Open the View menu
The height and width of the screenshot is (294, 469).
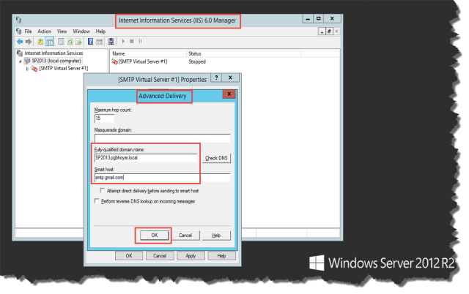click(62, 31)
